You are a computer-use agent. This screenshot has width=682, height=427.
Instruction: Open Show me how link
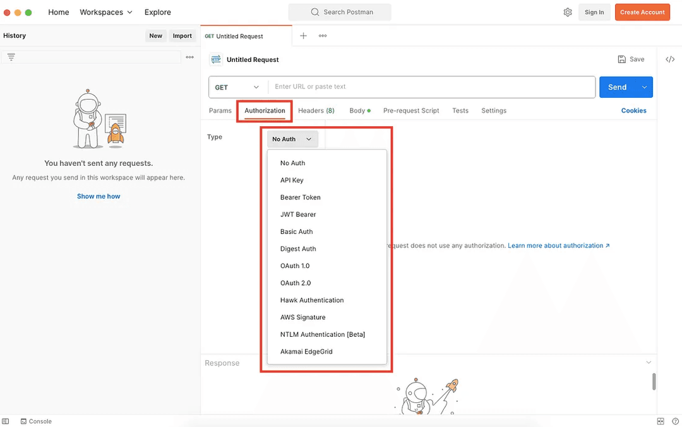(99, 196)
